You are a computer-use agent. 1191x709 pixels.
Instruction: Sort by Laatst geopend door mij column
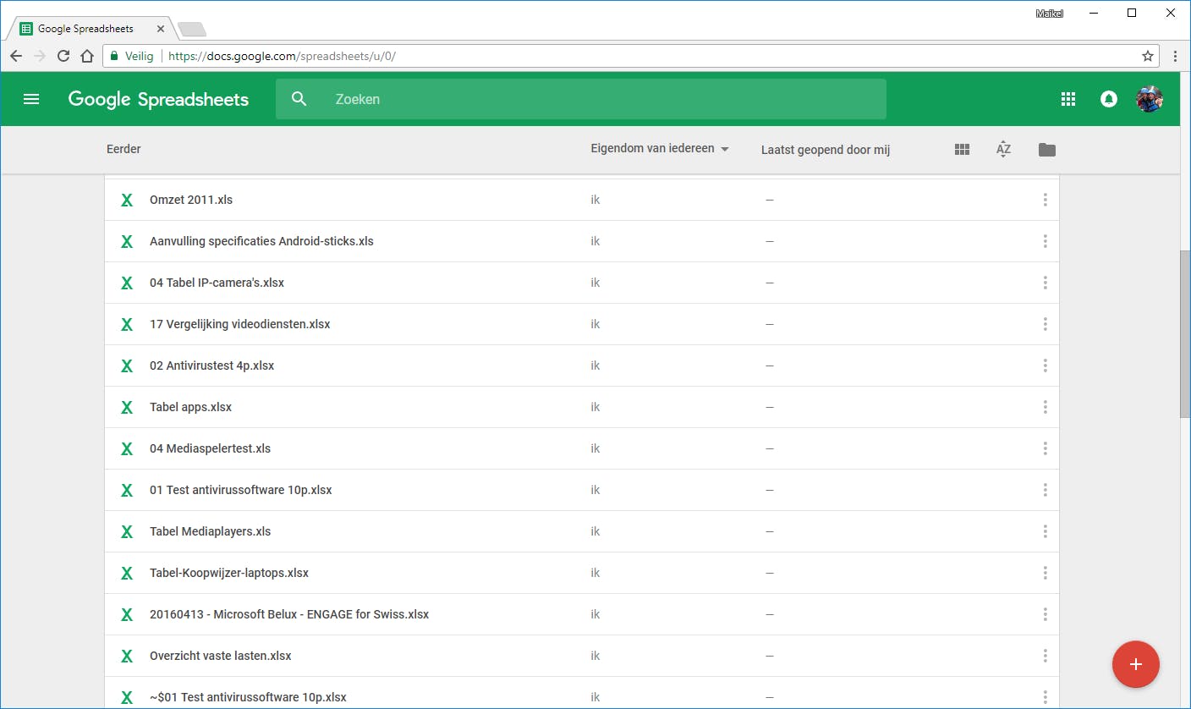[825, 150]
